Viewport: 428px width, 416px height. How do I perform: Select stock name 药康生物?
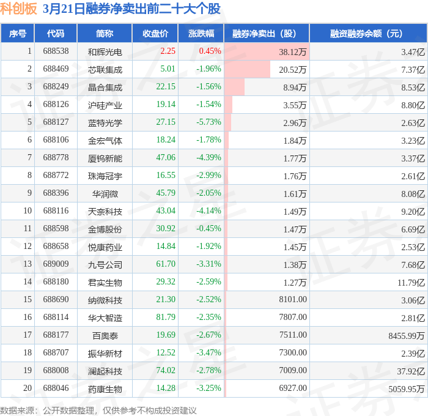[105, 389]
